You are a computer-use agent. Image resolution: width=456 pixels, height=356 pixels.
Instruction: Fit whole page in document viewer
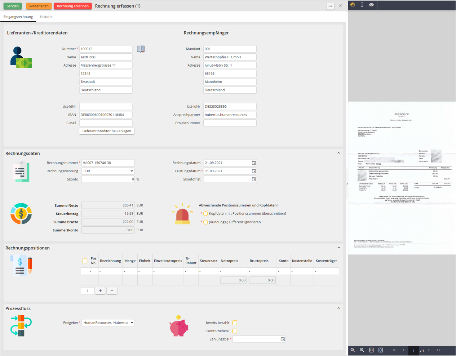pos(381,350)
